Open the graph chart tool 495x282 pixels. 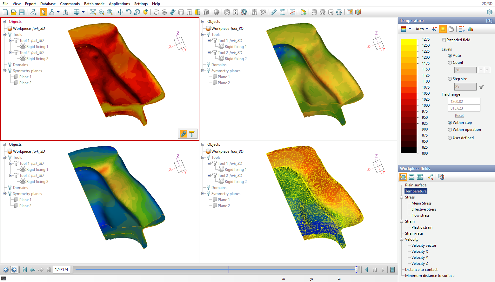point(292,12)
